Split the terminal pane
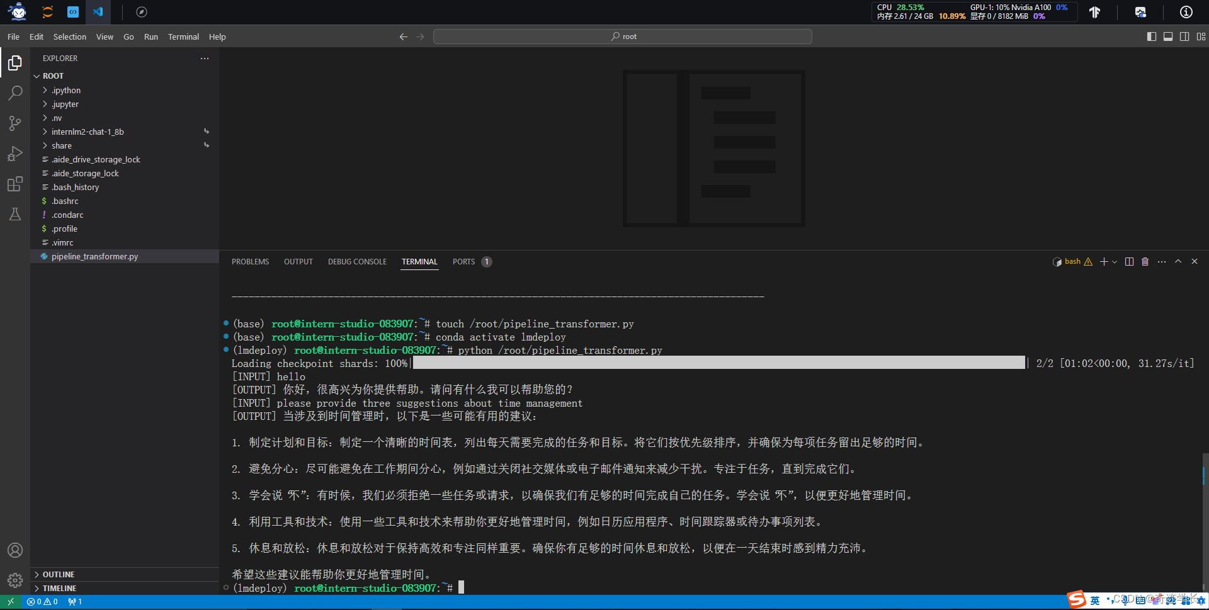The width and height of the screenshot is (1209, 610). pos(1129,261)
